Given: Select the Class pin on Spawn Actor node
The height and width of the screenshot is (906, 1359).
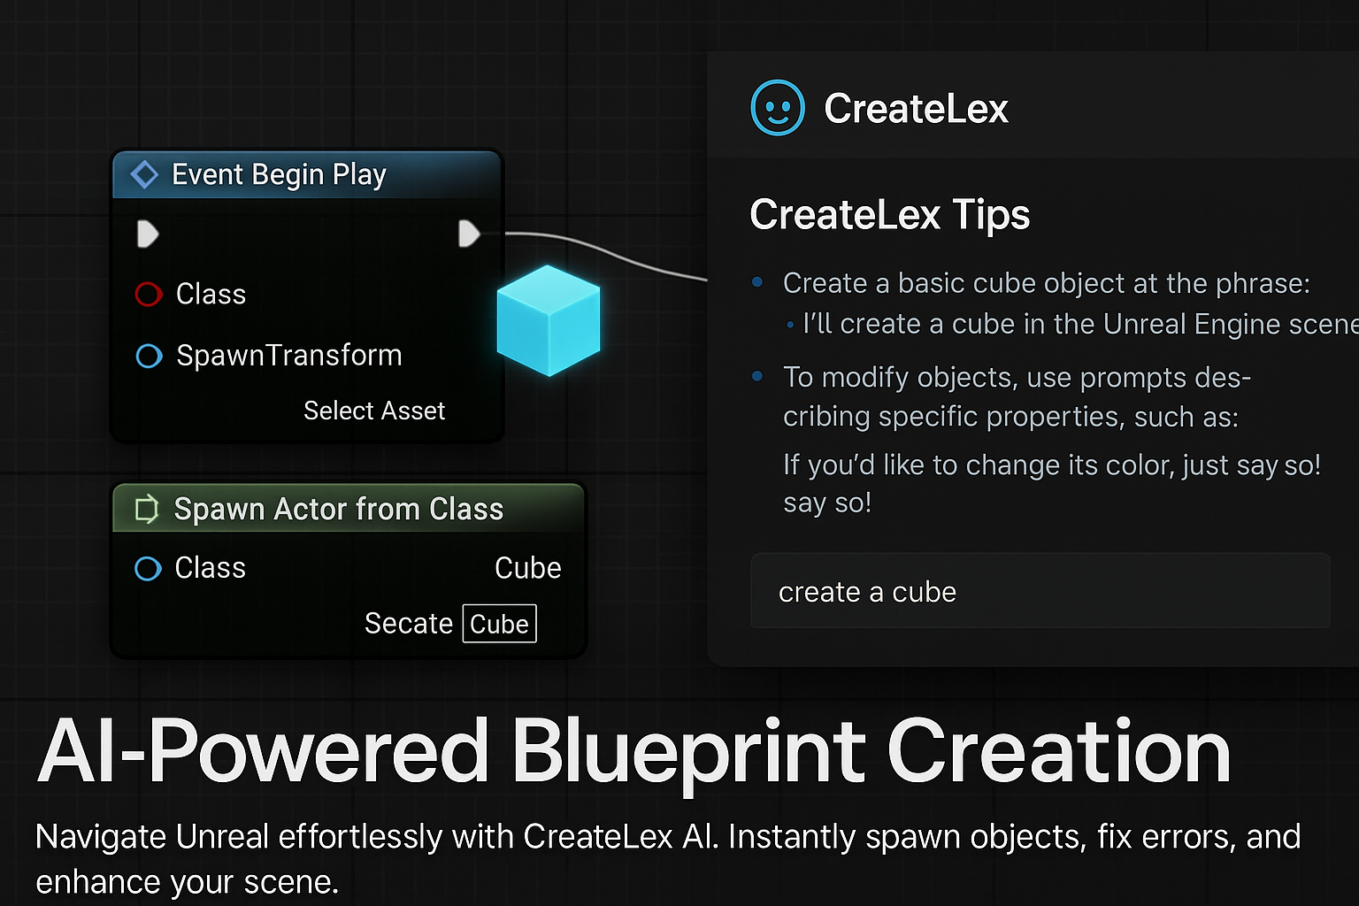Looking at the screenshot, I should tap(147, 569).
